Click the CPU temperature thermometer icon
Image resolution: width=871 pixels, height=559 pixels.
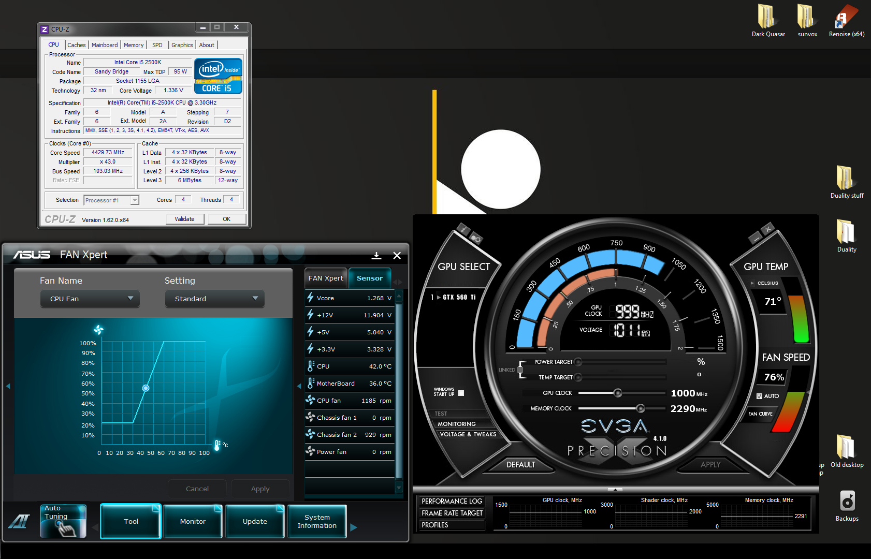311,366
